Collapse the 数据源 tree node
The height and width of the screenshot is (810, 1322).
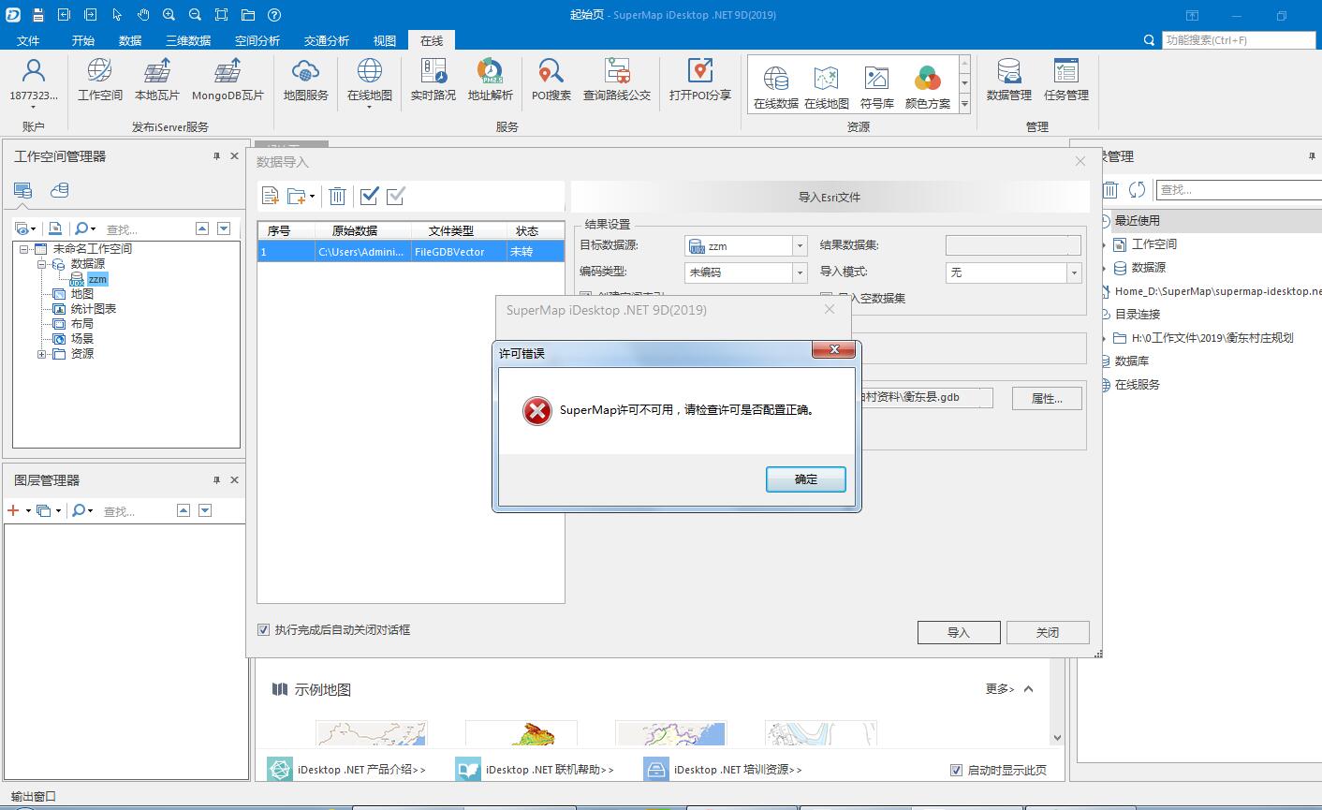42,264
